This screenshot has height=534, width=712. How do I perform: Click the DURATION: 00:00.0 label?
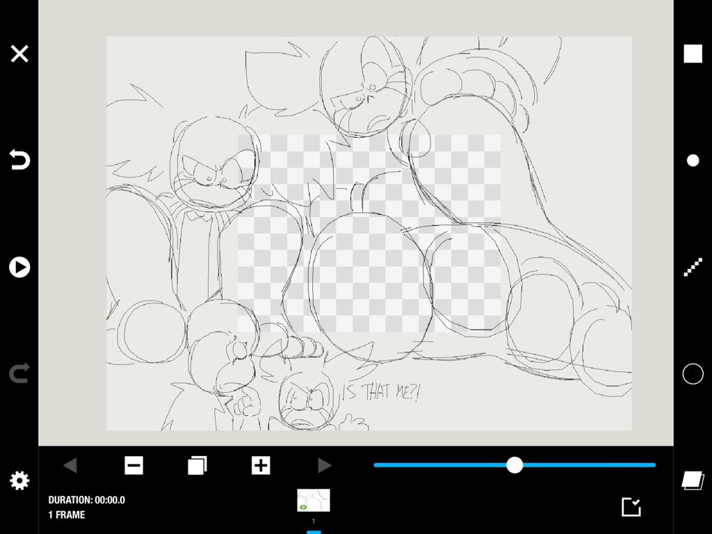point(87,500)
